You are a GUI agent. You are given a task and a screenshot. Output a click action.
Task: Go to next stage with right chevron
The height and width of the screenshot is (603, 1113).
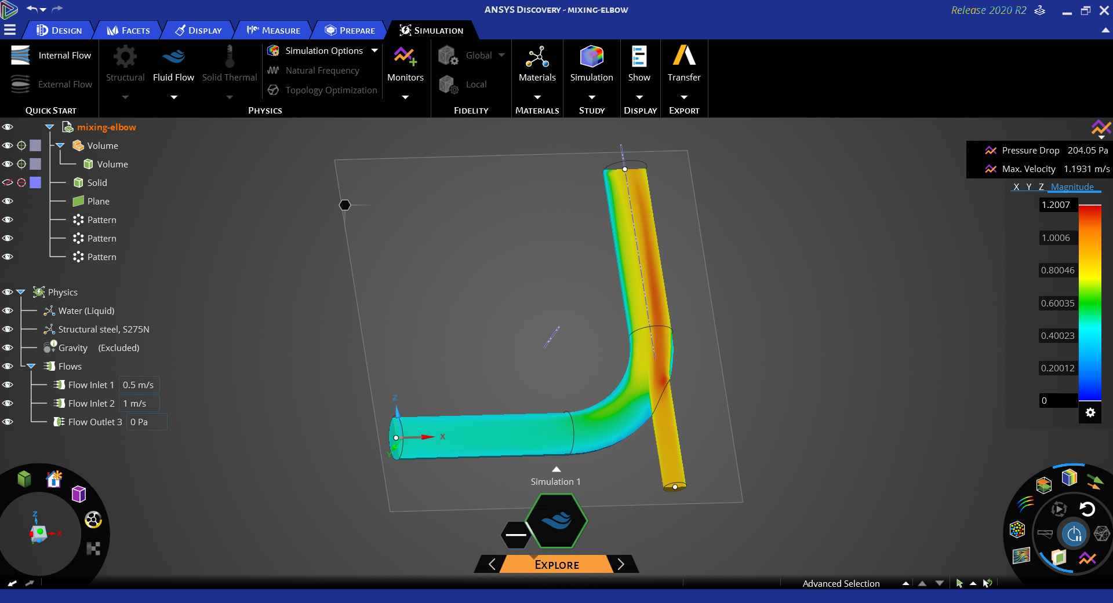[621, 564]
